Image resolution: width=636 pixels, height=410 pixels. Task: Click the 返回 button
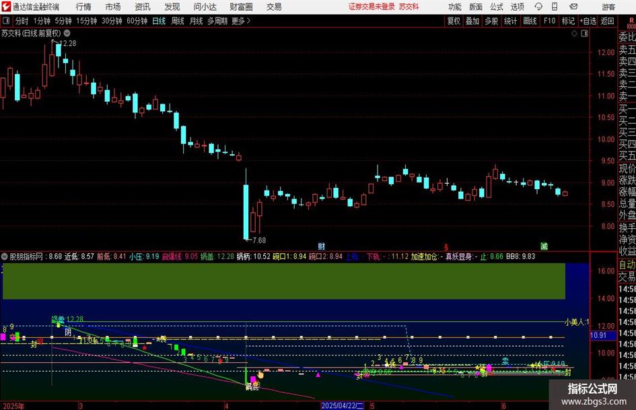click(x=607, y=21)
